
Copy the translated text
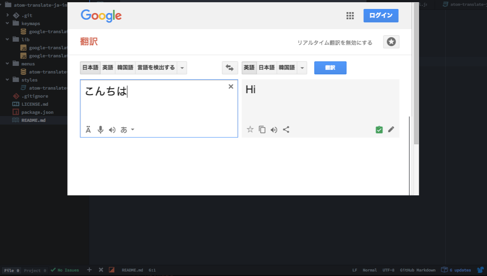262,129
